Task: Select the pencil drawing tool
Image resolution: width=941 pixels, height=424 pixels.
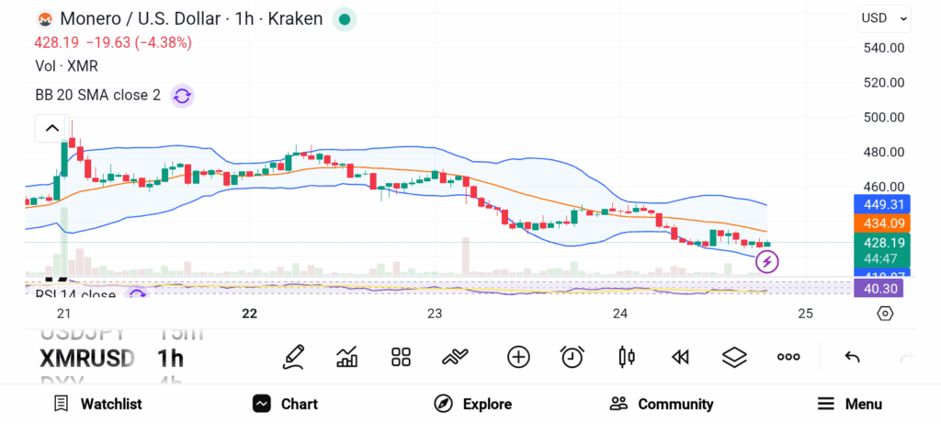Action: point(294,357)
